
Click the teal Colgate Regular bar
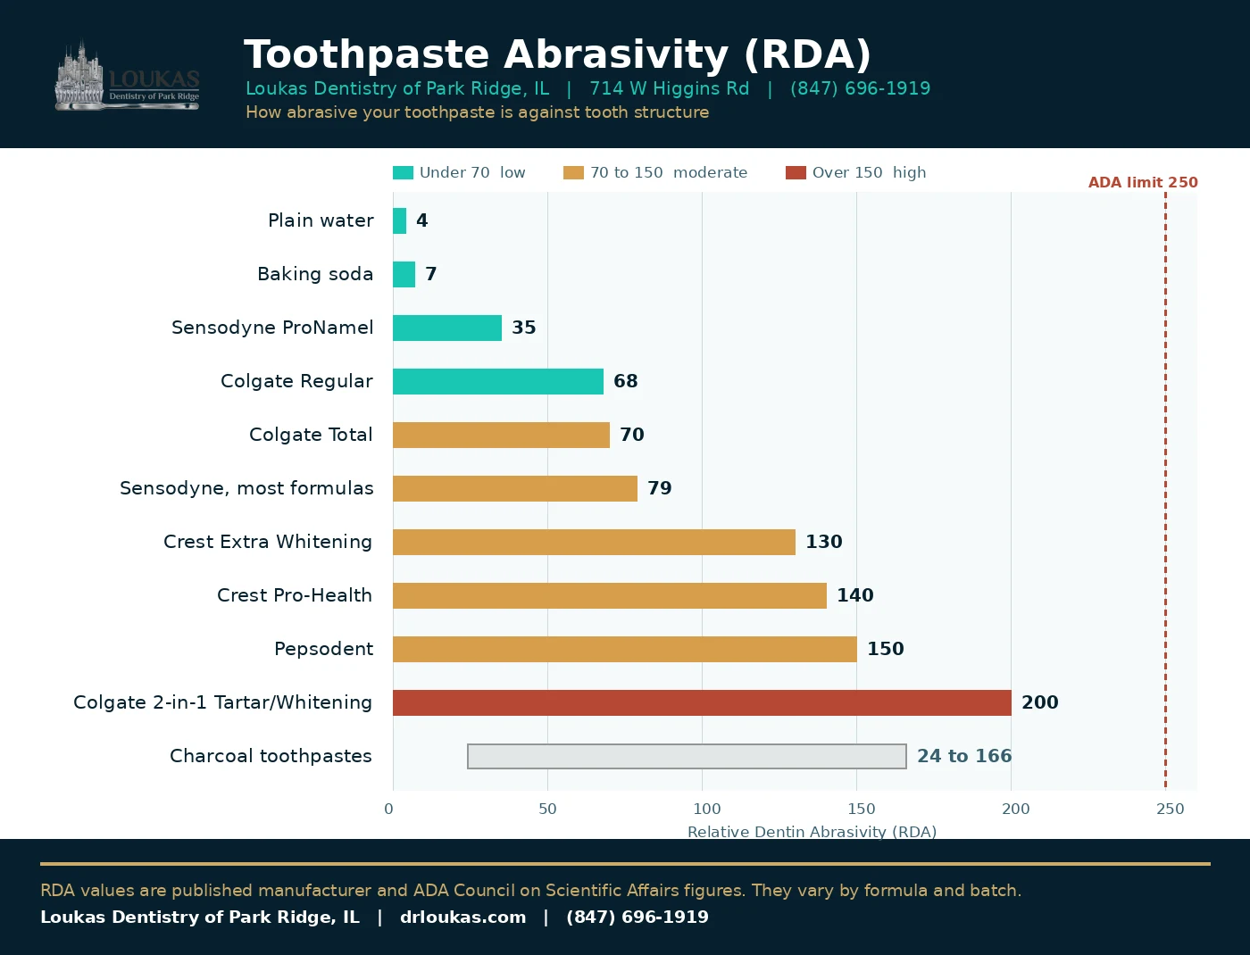[x=498, y=381]
